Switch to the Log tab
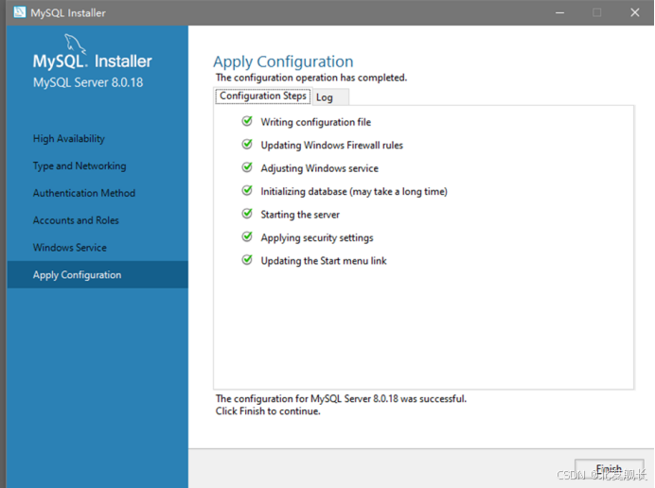Image resolution: width=655 pixels, height=488 pixels. tap(330, 97)
